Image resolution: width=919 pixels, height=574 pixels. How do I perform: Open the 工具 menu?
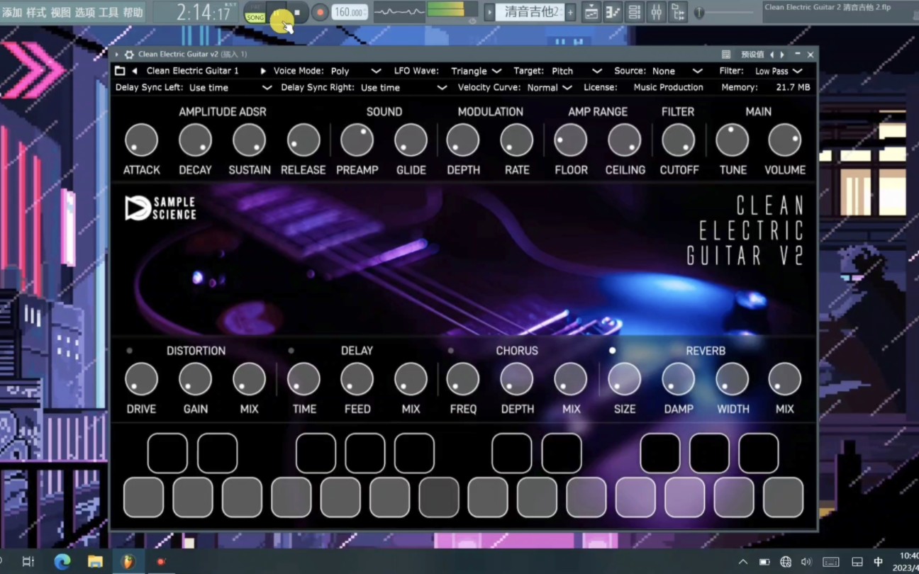[108, 12]
